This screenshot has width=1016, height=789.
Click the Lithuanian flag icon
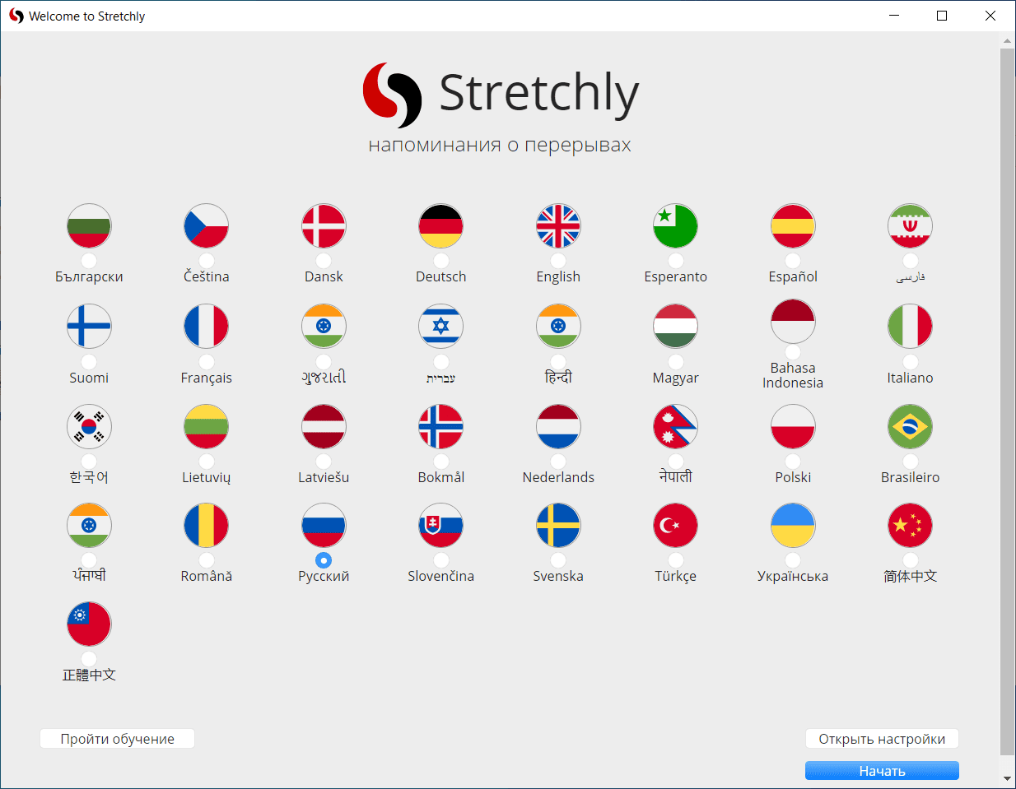tap(207, 426)
